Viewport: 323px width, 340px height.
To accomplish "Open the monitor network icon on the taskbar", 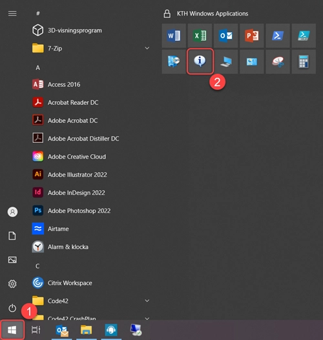I will pyautogui.click(x=136, y=330).
